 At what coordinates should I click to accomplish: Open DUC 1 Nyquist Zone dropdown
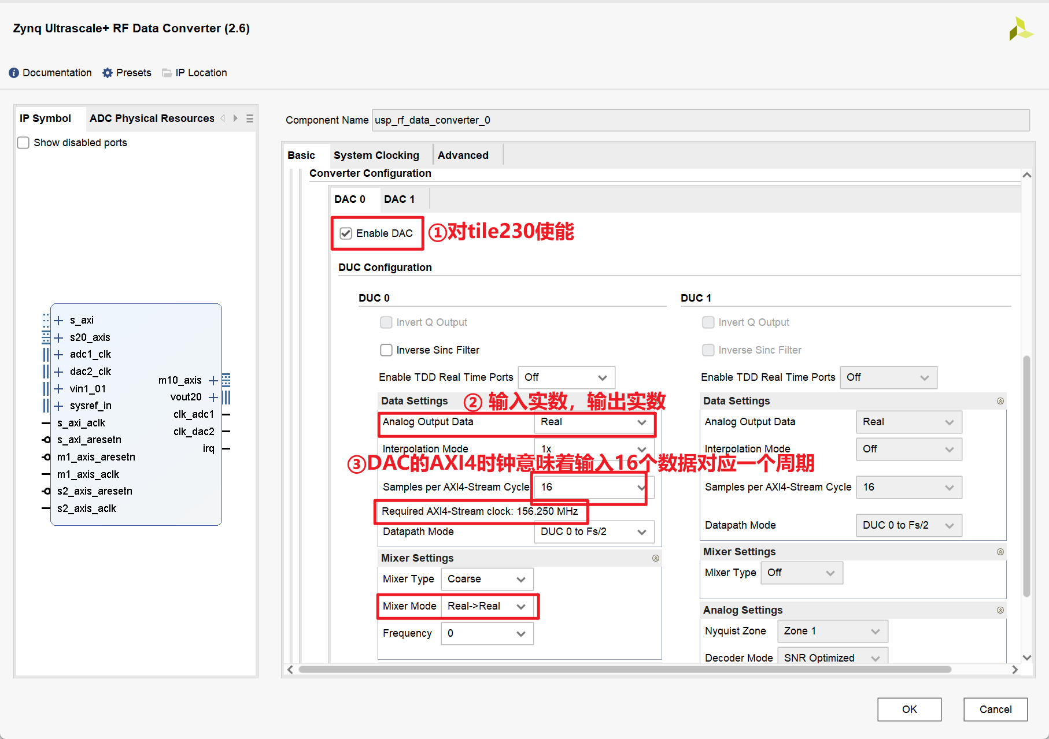[x=832, y=631]
